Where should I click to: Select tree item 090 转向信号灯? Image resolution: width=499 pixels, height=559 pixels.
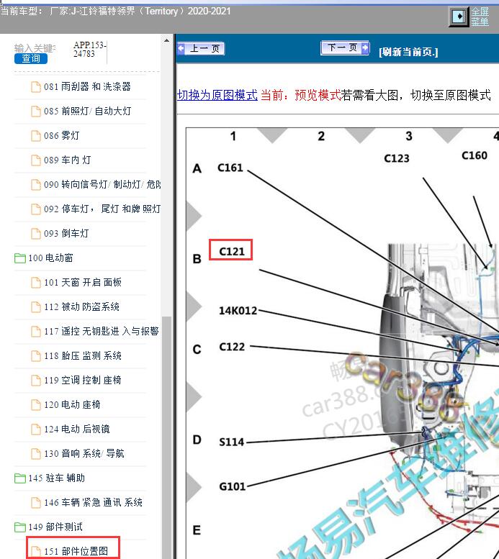tap(102, 185)
